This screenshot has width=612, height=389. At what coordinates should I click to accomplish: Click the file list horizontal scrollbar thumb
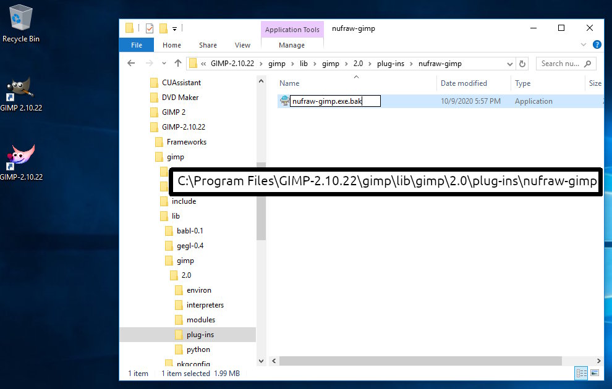point(420,361)
